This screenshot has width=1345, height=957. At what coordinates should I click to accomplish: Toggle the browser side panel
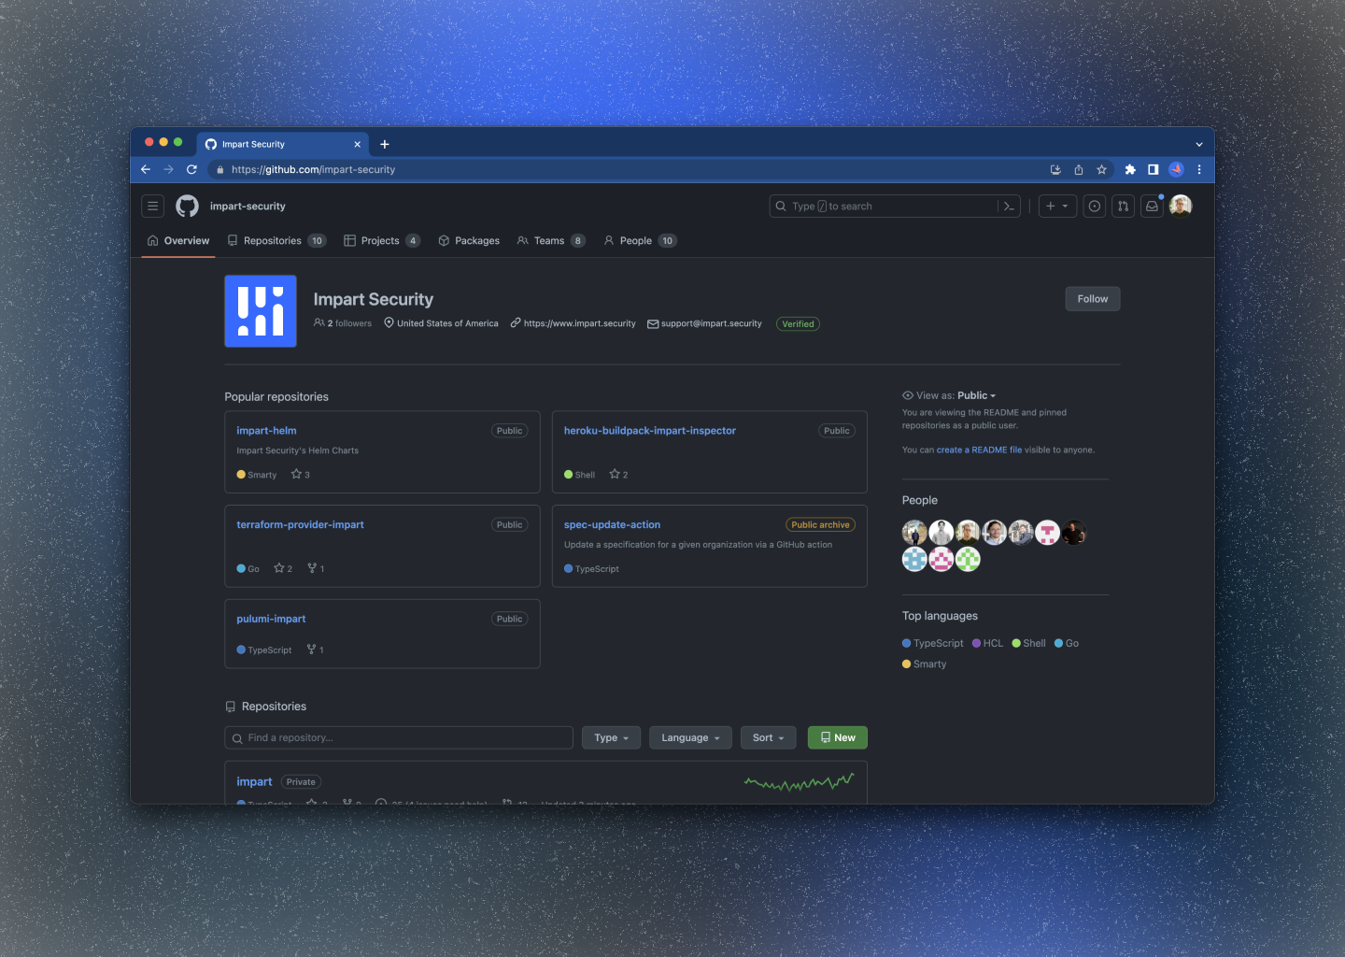tap(1154, 170)
